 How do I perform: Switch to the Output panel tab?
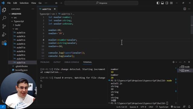57,62
